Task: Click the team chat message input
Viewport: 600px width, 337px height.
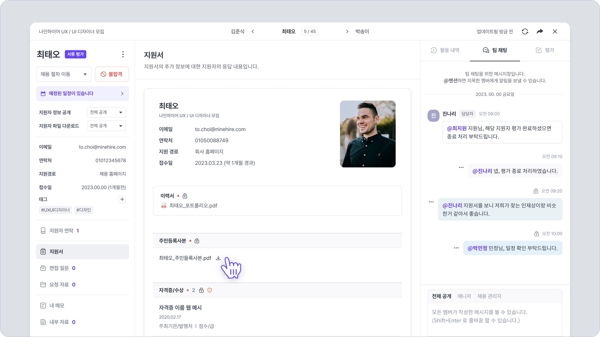Action: point(495,319)
